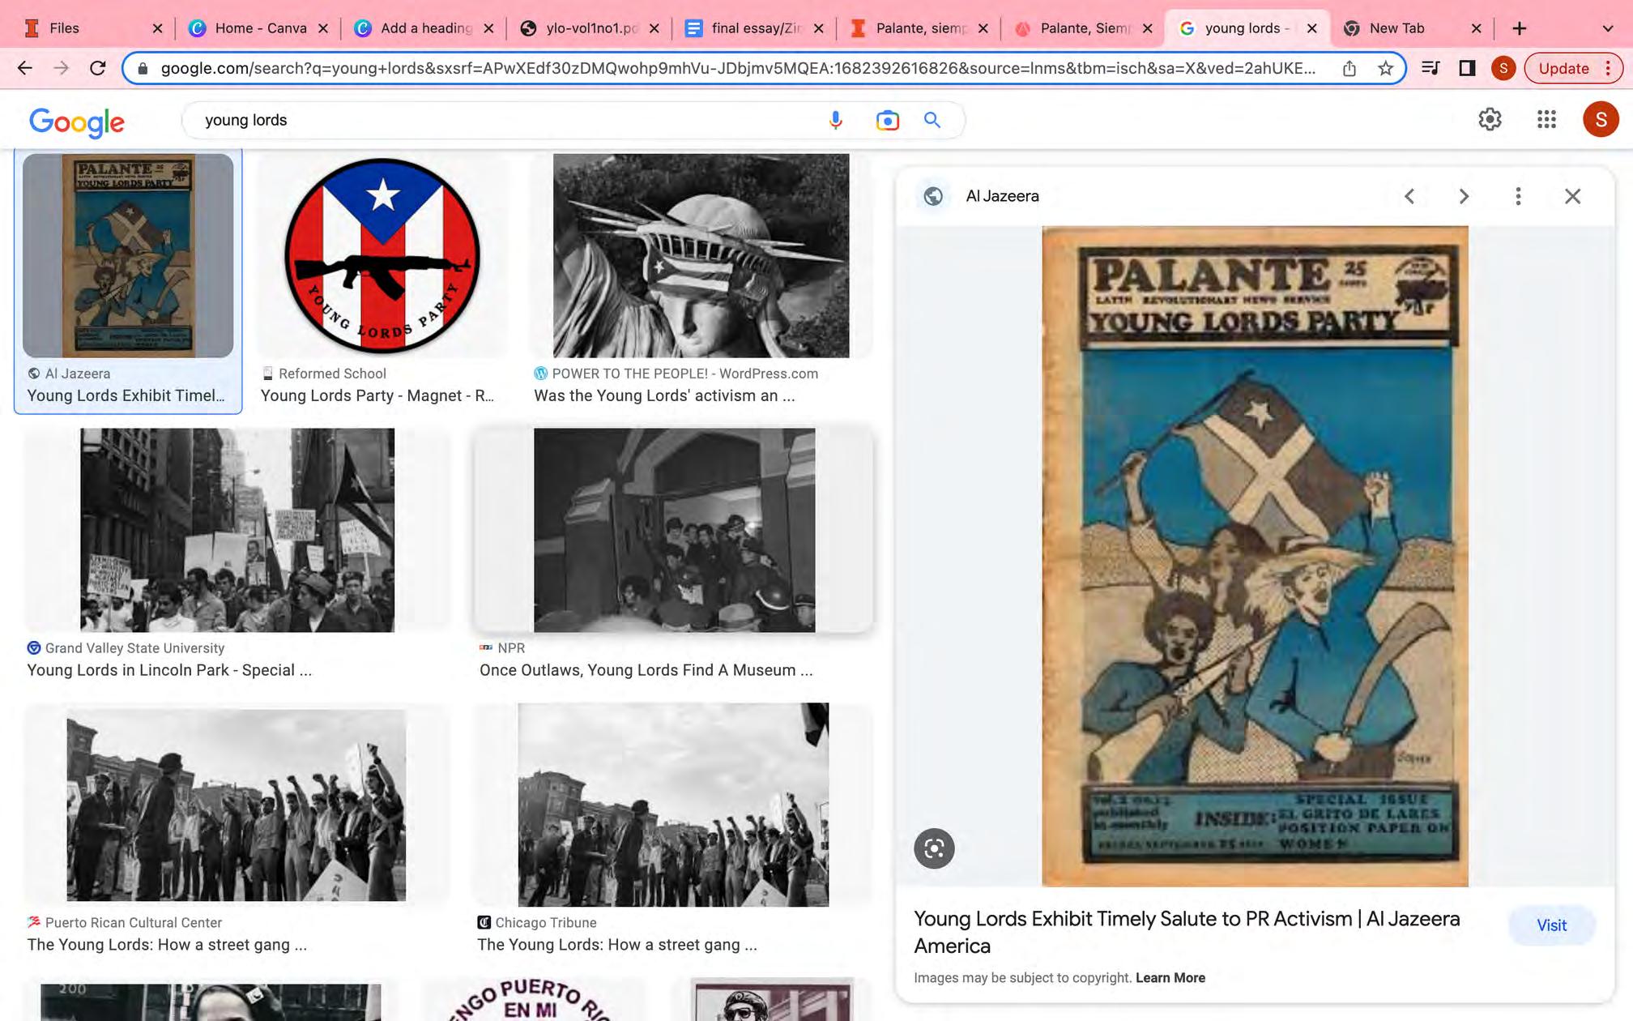Select the Young Lords Party magnet thumbnail
The image size is (1633, 1021).
pos(382,256)
